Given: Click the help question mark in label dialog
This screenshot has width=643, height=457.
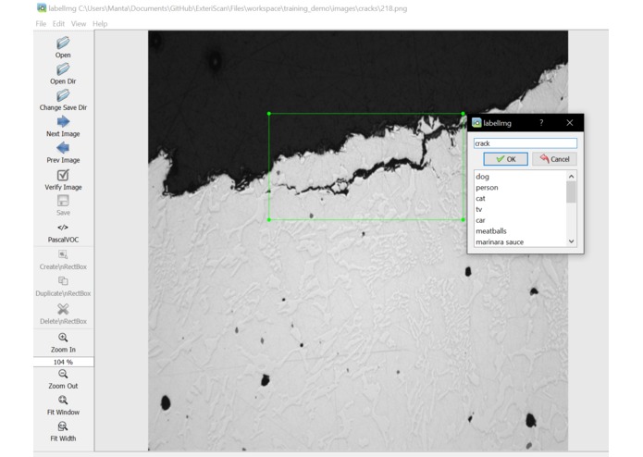Looking at the screenshot, I should (541, 122).
